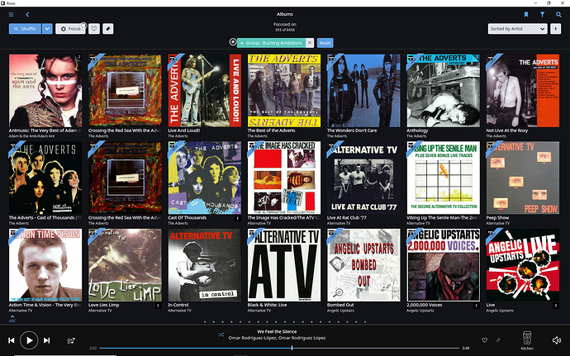Expand the Shuffle dropdown arrow
Viewport: 570px width, 356px height.
point(47,29)
